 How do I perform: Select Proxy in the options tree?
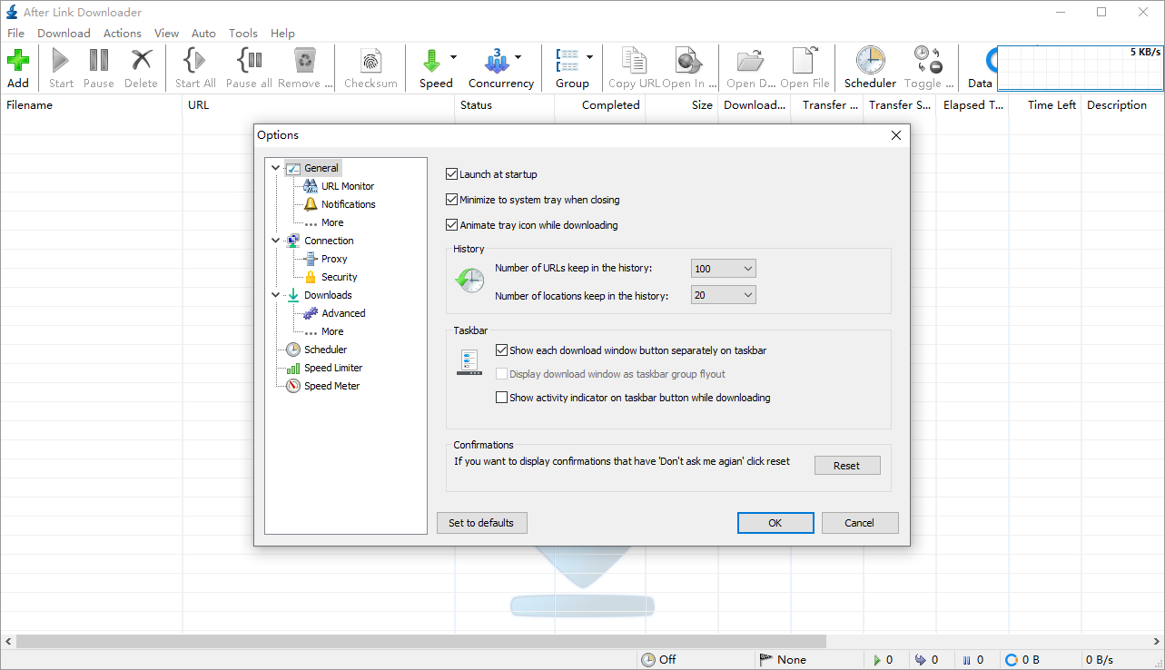334,259
